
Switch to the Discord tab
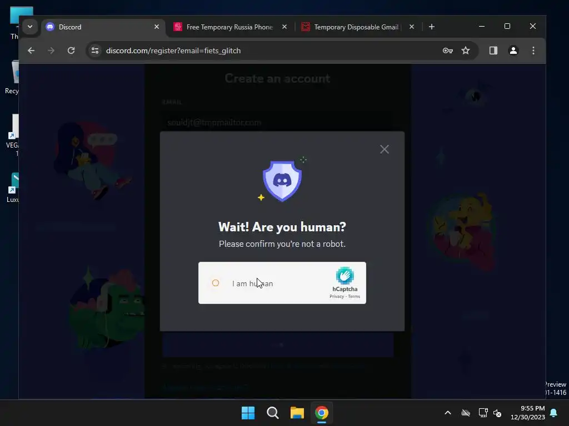click(103, 27)
